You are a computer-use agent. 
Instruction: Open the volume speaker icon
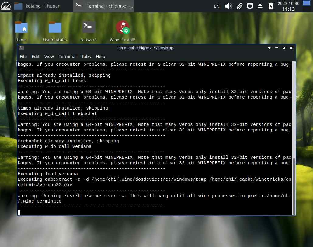[x=228, y=6]
